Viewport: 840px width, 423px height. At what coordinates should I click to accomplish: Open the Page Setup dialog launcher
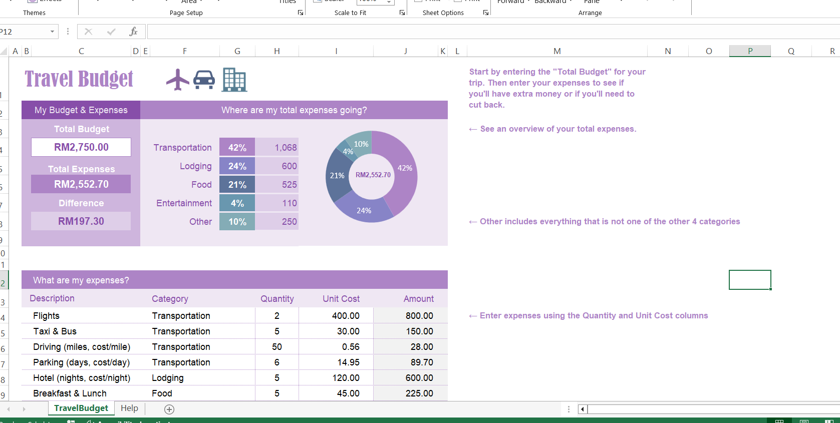click(x=301, y=13)
